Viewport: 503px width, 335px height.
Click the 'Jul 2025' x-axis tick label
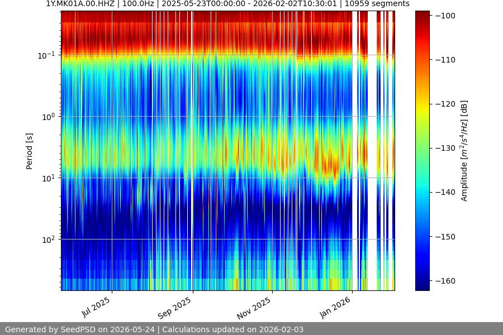(96, 307)
